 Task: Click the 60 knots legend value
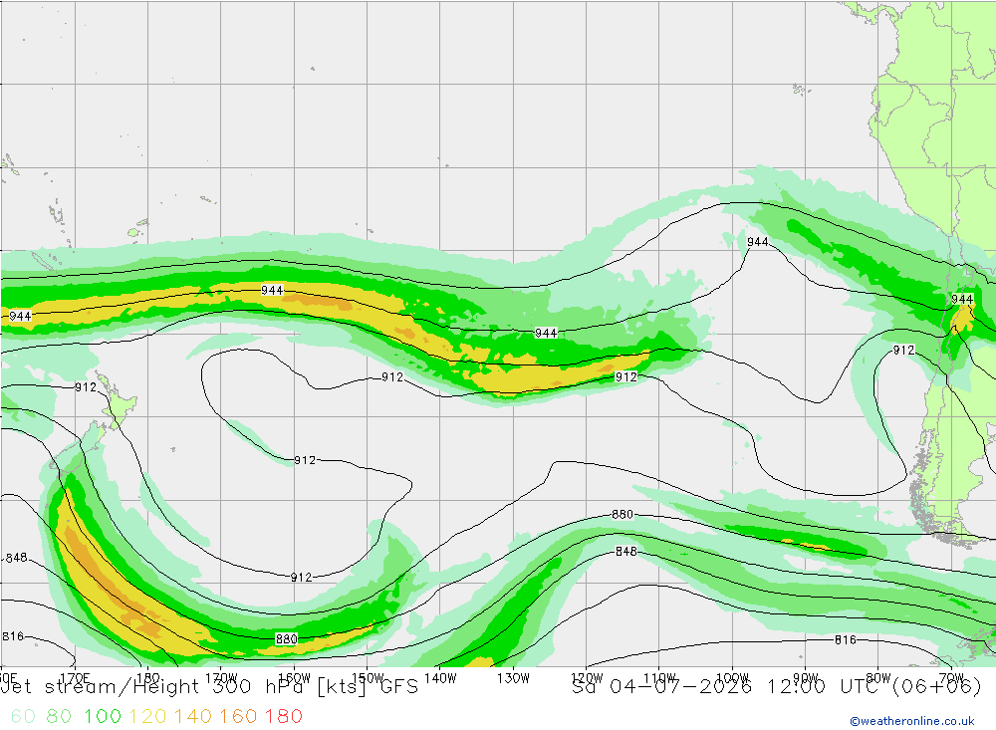pyautogui.click(x=23, y=716)
